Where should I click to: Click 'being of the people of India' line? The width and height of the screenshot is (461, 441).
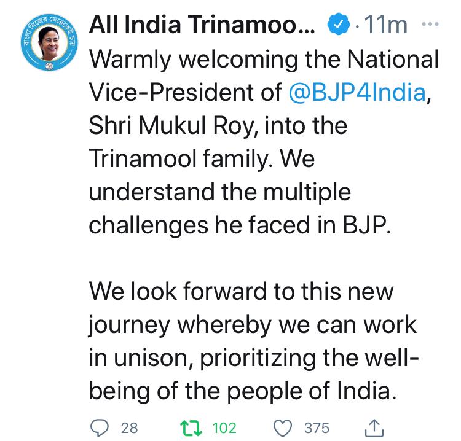[243, 391]
